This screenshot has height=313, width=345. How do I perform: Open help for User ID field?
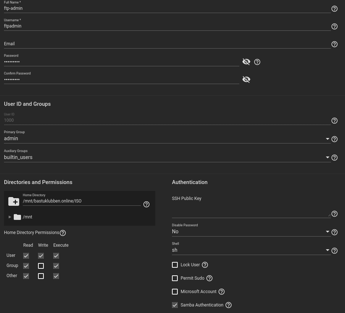pyautogui.click(x=334, y=121)
